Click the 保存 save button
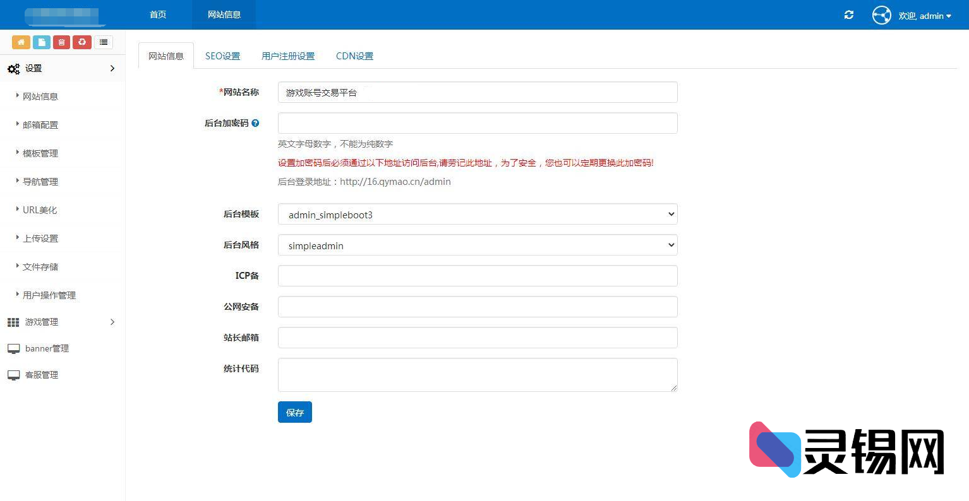969x501 pixels. 294,412
